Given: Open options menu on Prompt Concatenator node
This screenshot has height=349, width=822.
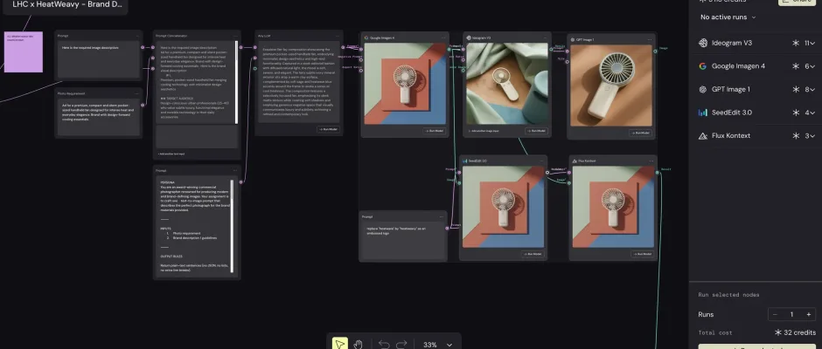Looking at the screenshot, I should tap(235, 36).
